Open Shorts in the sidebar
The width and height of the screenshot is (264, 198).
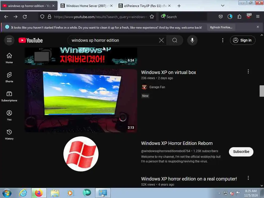tap(9, 77)
